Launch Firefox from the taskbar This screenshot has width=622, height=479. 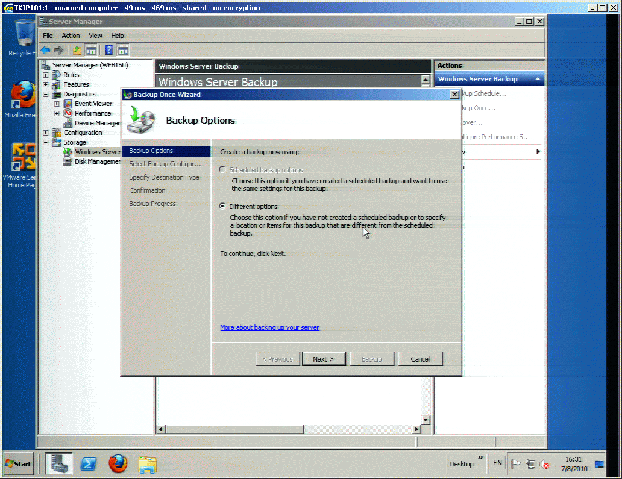click(118, 463)
